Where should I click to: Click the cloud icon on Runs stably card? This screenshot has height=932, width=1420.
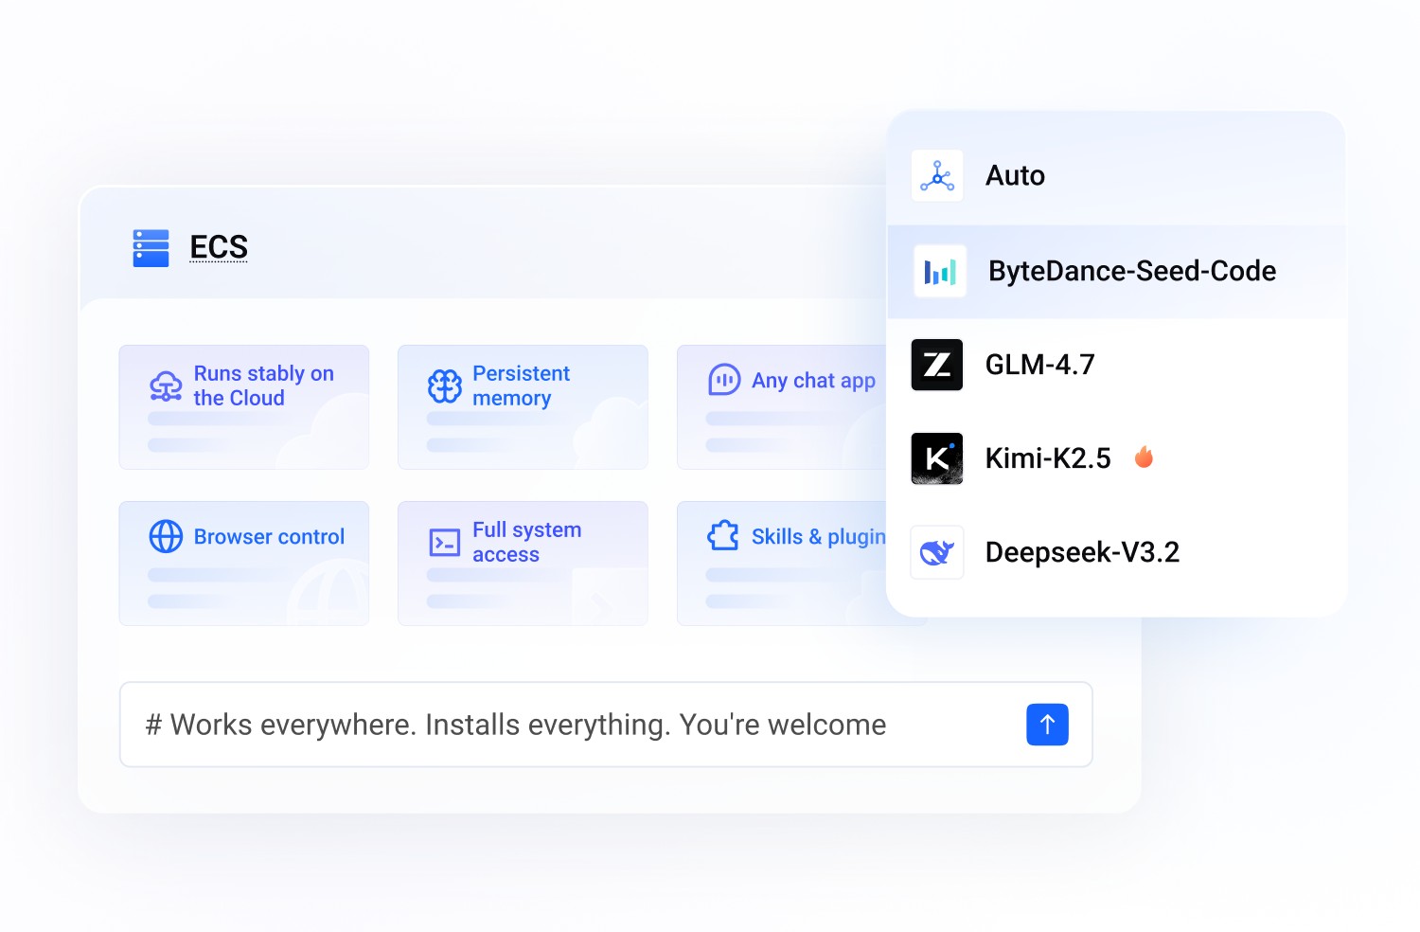(166, 386)
